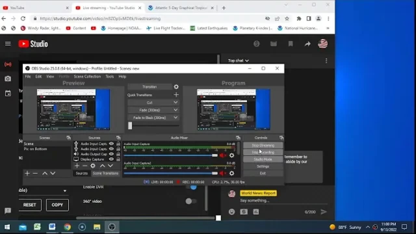This screenshot has height=234, width=416.
Task: Click the transition T-bar slider handle
Action: pyautogui.click(x=130, y=125)
